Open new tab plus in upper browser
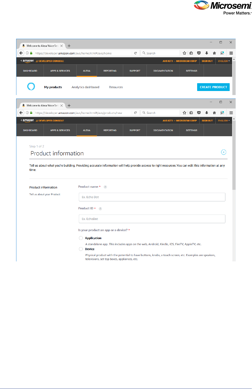Screen dimensions: 252x389 click(69, 46)
